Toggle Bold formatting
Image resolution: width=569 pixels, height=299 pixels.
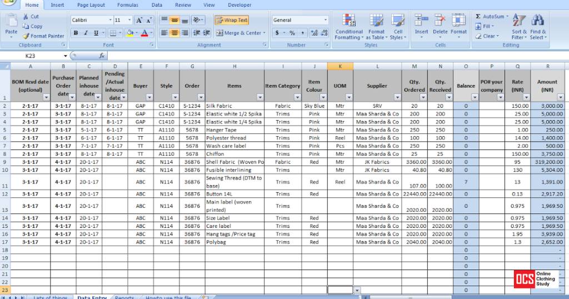pos(76,33)
